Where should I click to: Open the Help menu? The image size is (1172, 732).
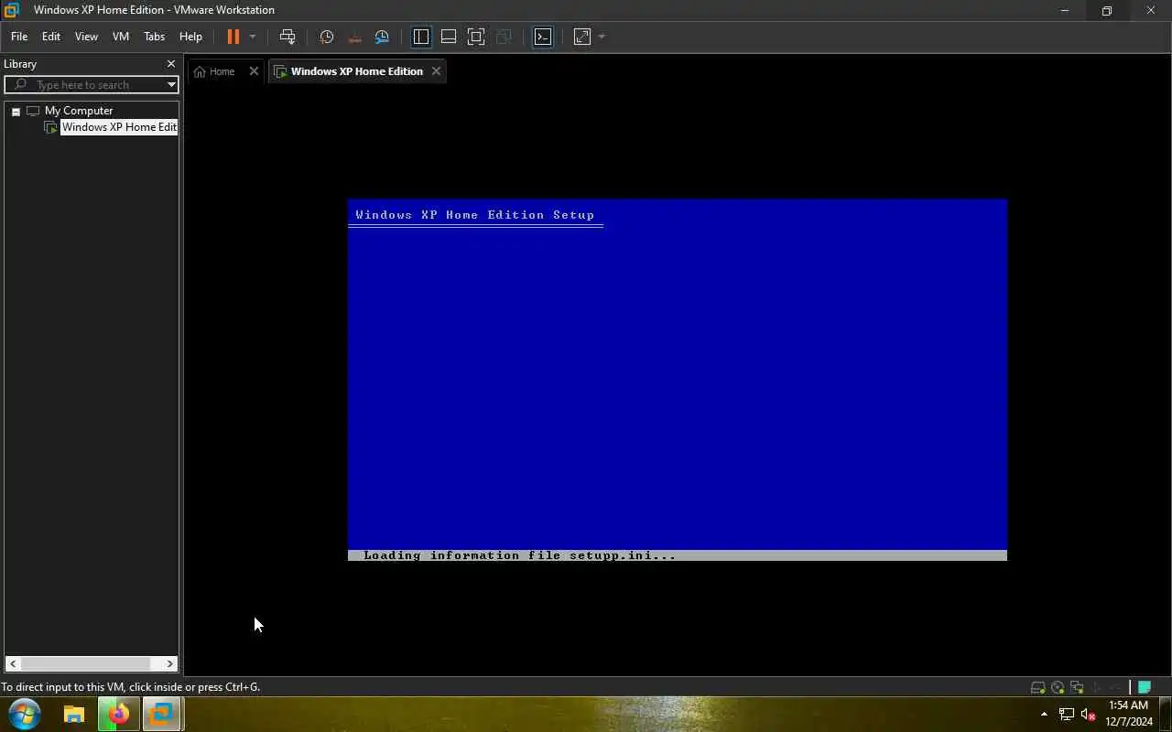190,37
